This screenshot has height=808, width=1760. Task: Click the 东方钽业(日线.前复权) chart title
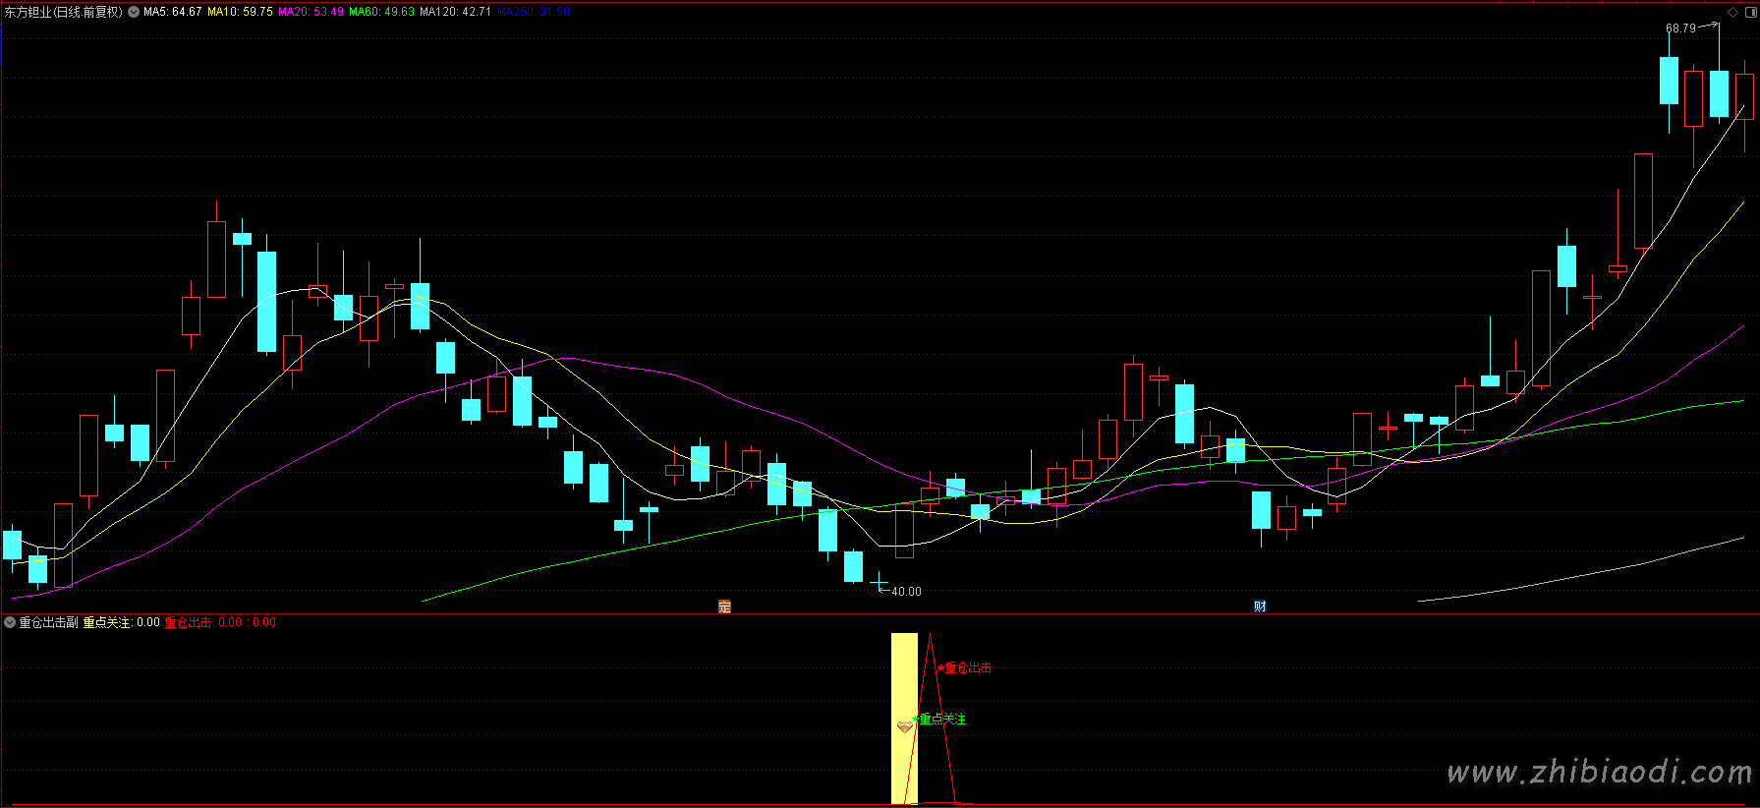[x=64, y=12]
